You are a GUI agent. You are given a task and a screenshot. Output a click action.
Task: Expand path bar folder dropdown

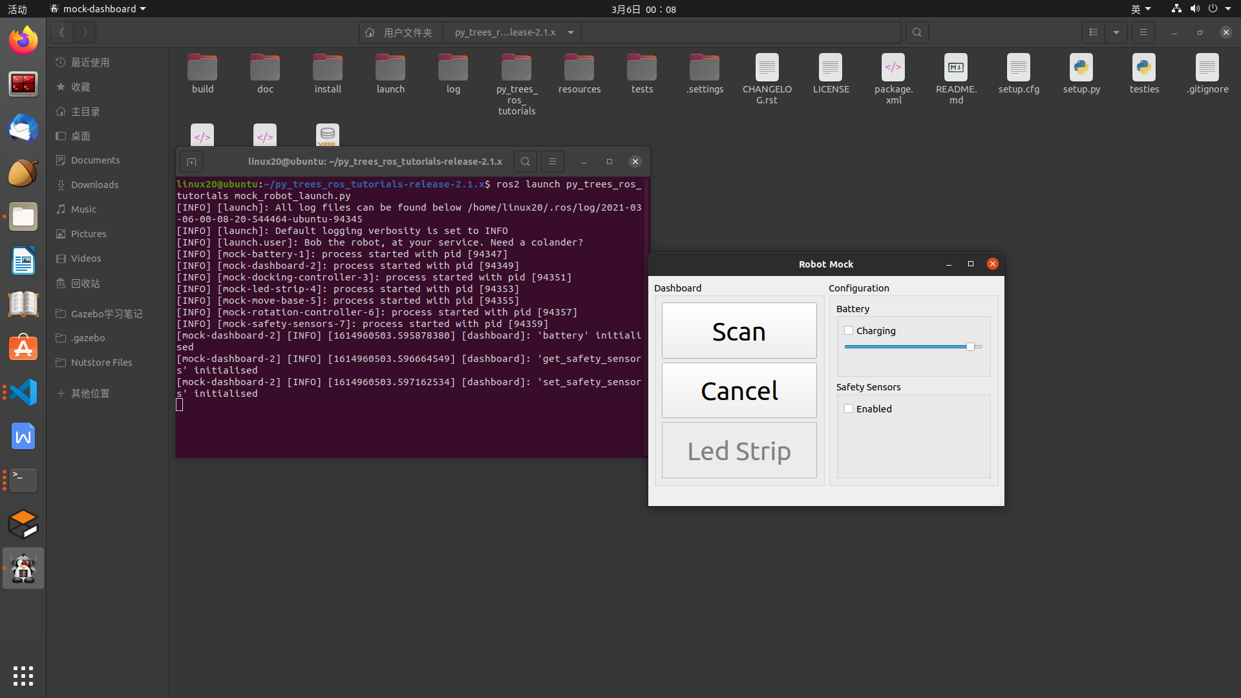(571, 32)
